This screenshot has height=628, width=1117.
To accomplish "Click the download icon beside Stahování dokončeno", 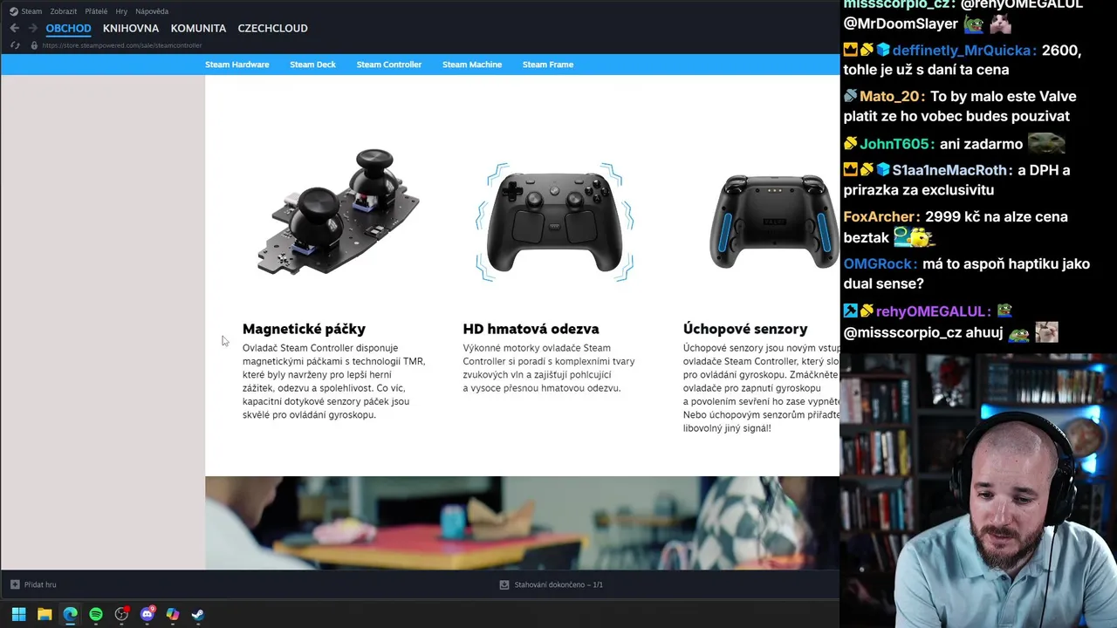I will 504,584.
